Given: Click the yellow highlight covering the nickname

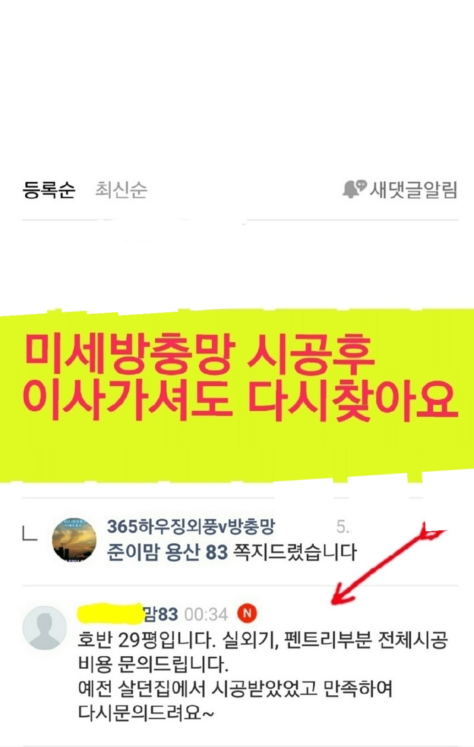Looking at the screenshot, I should (111, 614).
